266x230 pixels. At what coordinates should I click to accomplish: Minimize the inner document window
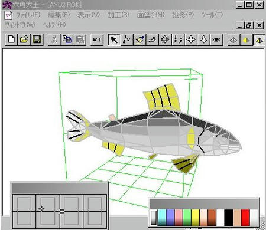pyautogui.click(x=240, y=25)
